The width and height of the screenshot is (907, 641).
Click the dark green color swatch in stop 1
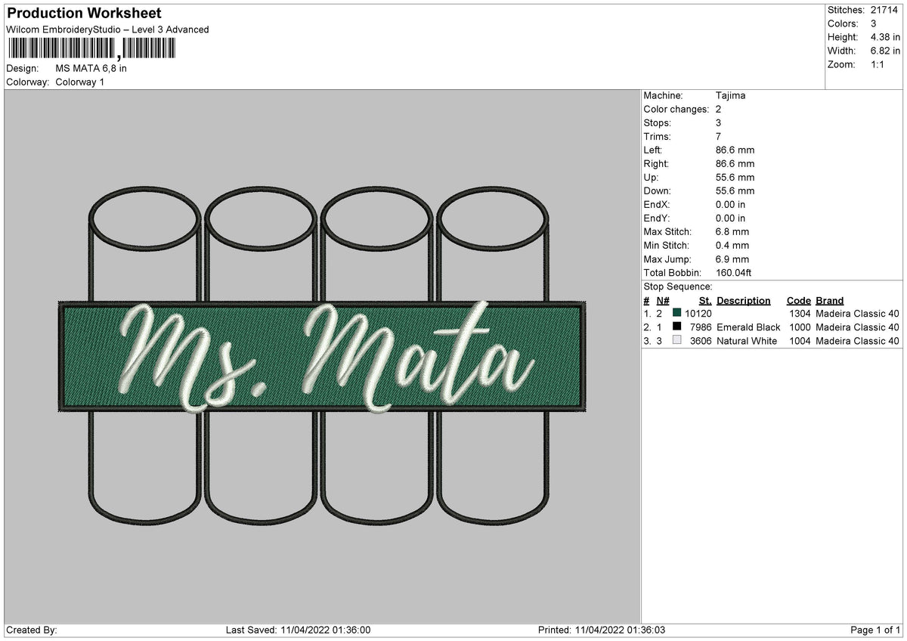tap(676, 314)
